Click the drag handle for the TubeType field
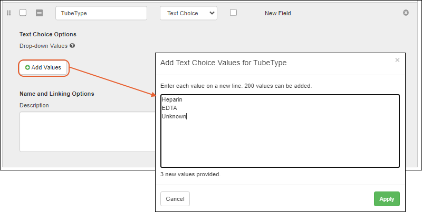 pyautogui.click(x=8, y=13)
